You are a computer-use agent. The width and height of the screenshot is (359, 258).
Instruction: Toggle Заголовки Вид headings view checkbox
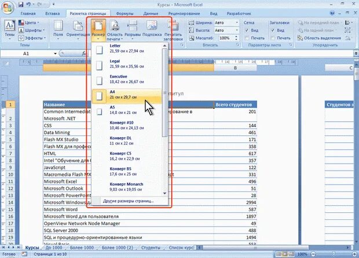click(273, 30)
